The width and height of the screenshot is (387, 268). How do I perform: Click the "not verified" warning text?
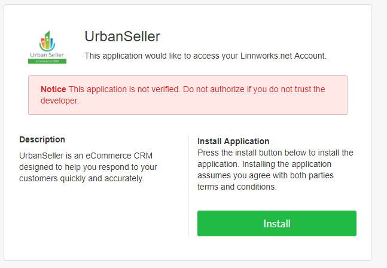coord(153,89)
